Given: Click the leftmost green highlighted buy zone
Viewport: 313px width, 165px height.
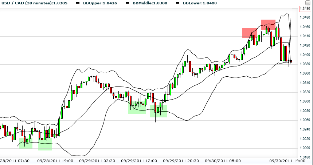Looking at the screenshot, I should click(26, 143).
